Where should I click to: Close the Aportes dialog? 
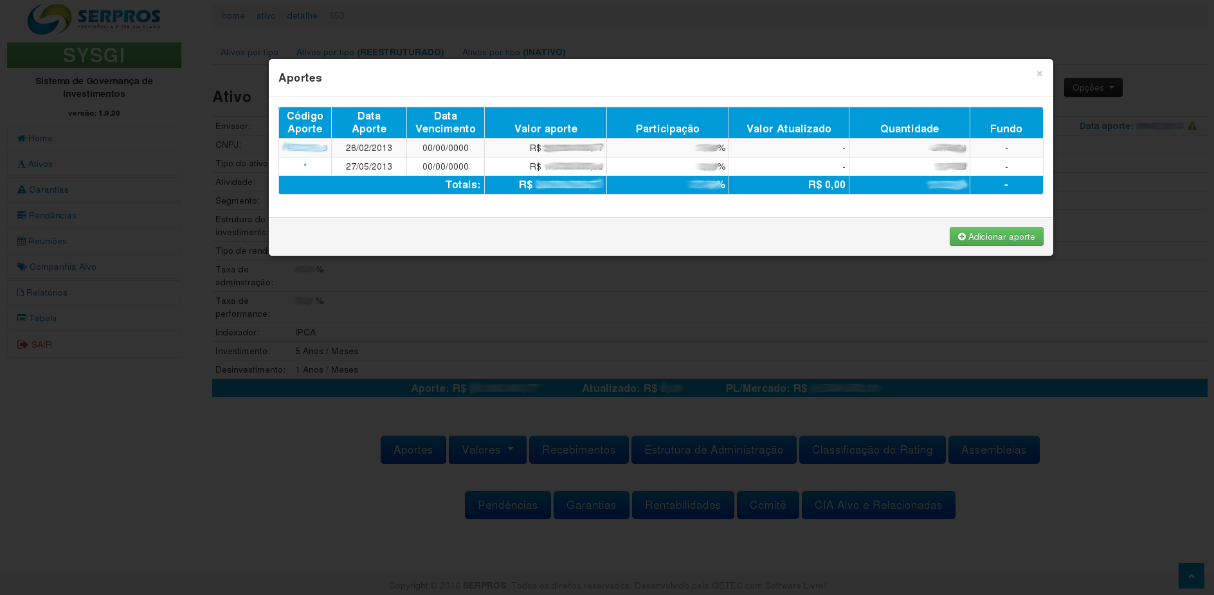(1039, 74)
